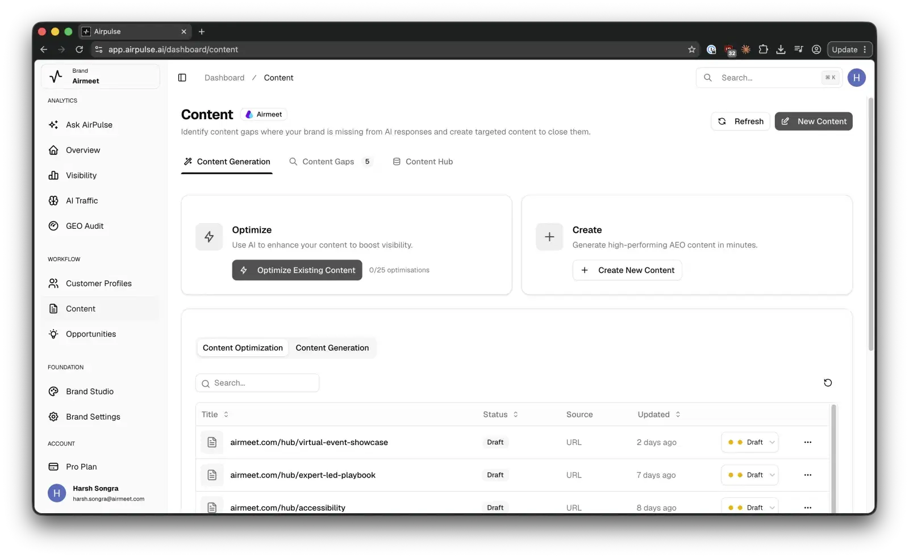This screenshot has height=558, width=909.
Task: Focus the table Search field
Action: pyautogui.click(x=257, y=383)
